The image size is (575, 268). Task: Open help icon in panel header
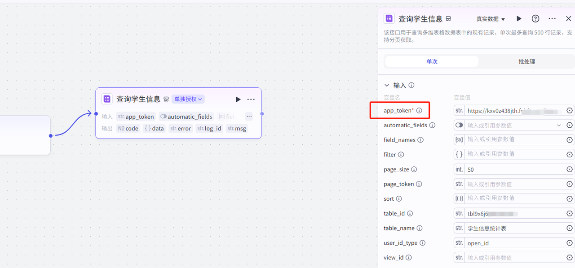(x=535, y=19)
